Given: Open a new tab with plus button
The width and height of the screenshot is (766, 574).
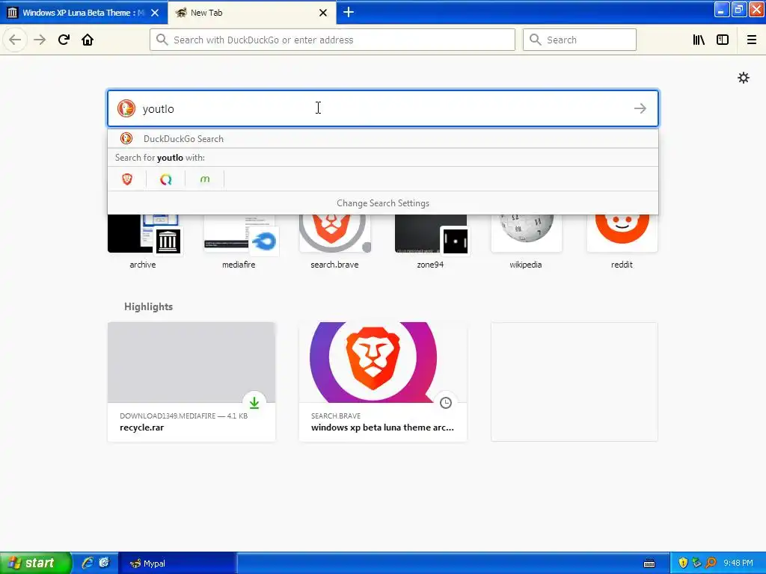Looking at the screenshot, I should [349, 12].
